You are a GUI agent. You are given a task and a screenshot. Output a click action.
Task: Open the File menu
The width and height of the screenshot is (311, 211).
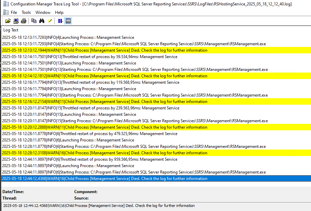pyautogui.click(x=14, y=12)
